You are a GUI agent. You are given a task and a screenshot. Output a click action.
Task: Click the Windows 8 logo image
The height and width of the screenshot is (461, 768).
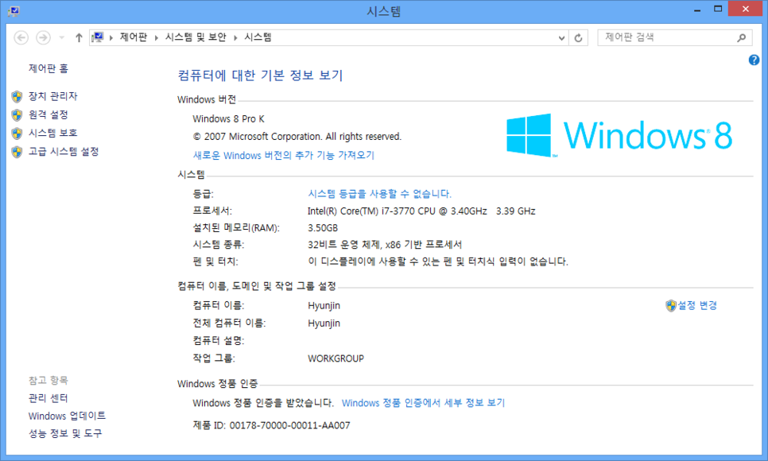[619, 135]
